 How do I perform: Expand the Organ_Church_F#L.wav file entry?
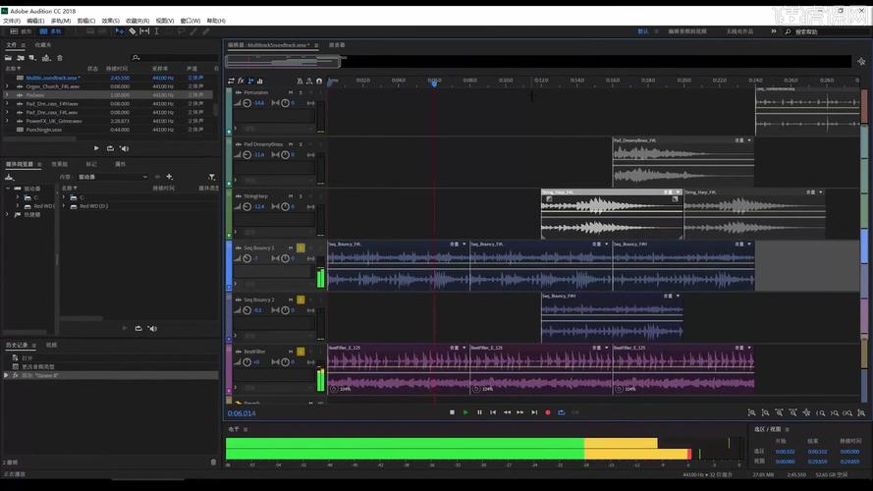click(7, 86)
